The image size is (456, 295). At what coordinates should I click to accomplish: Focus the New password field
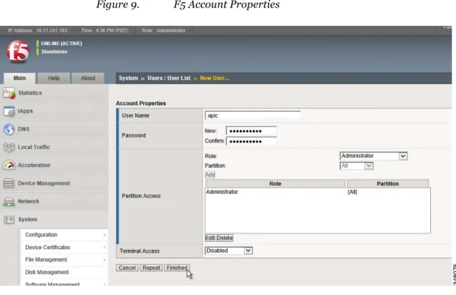click(251, 131)
